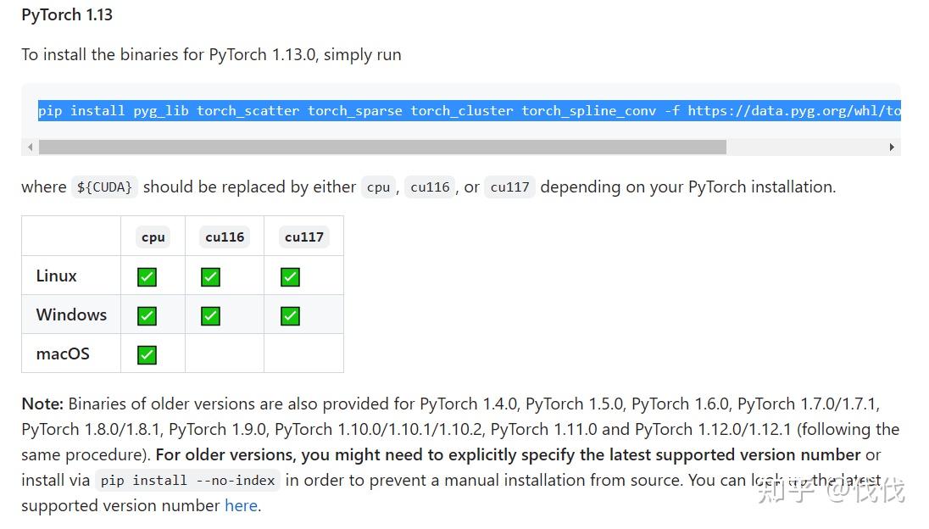The image size is (929, 529).
Task: Click the Windows cpu checkmark icon
Action: point(147,315)
